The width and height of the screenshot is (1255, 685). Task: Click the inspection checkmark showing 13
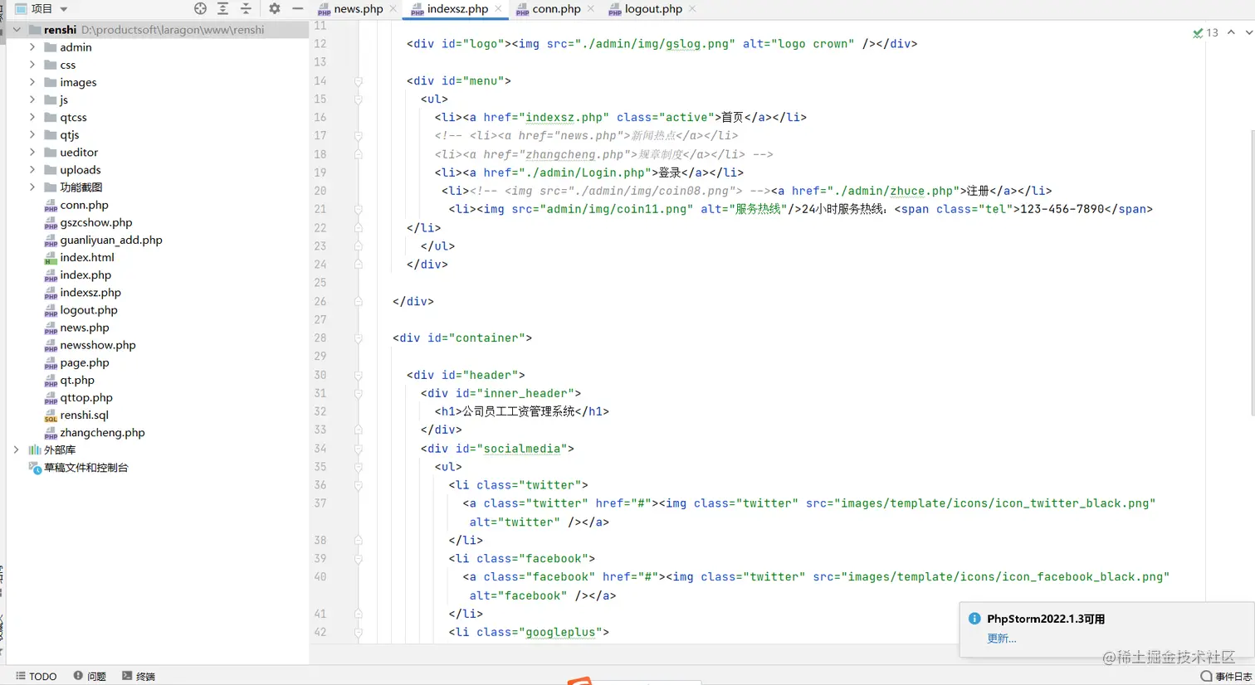click(1205, 32)
